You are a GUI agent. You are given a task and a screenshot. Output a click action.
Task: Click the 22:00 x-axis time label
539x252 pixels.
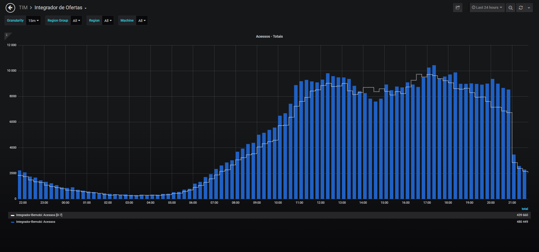(23, 203)
